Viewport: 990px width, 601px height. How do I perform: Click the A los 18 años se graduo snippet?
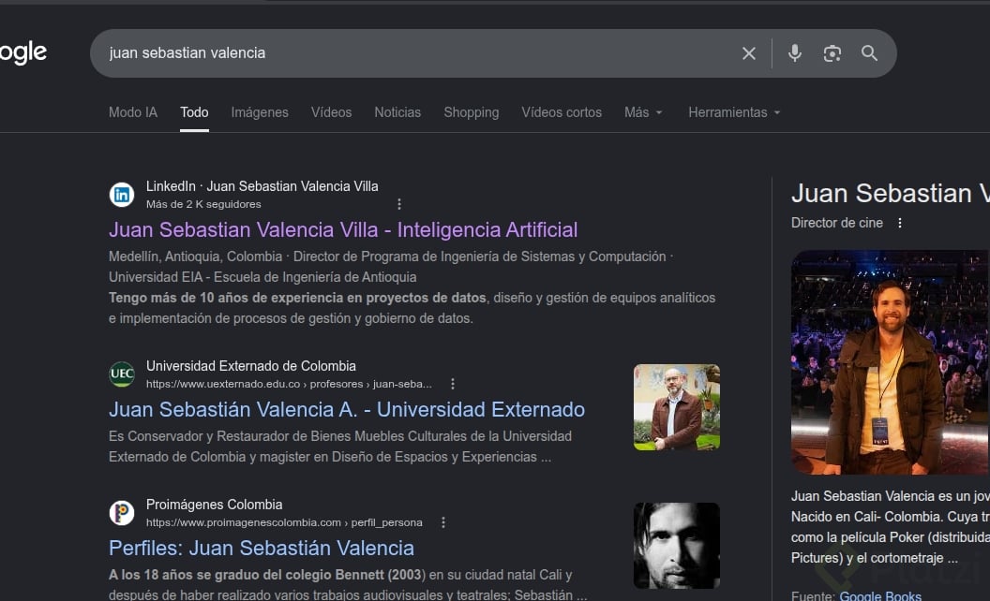pos(348,584)
